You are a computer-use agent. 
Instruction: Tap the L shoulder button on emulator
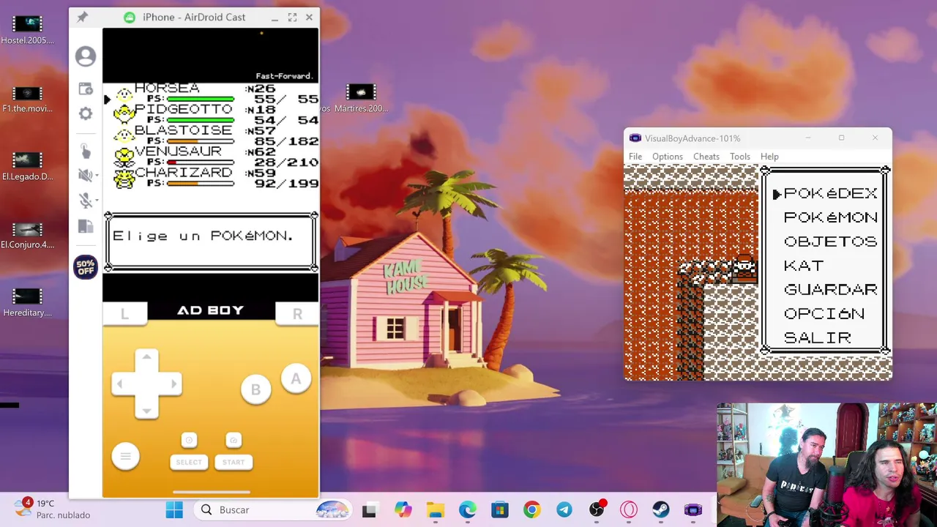tap(124, 313)
